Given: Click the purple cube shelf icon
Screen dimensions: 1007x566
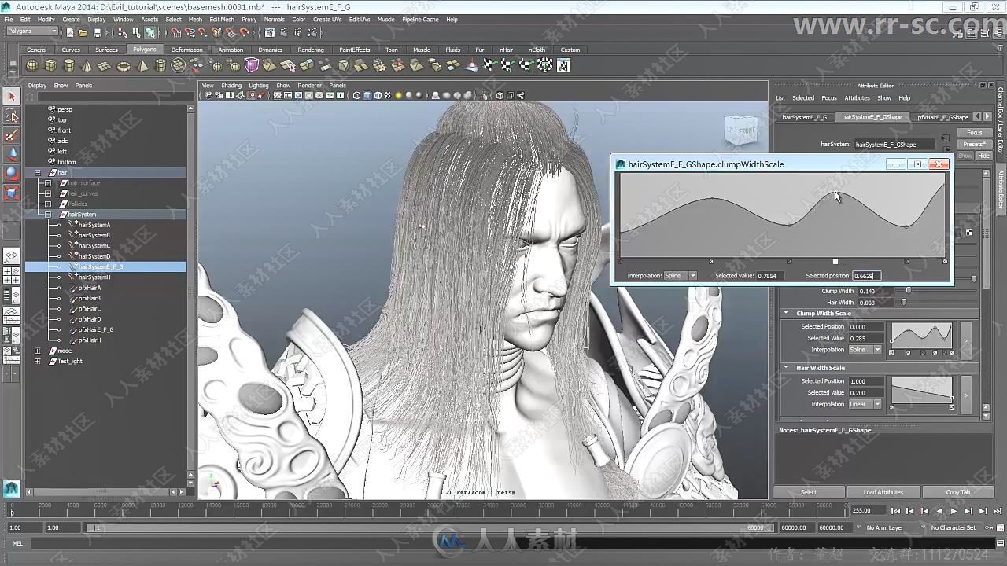Looking at the screenshot, I should [x=252, y=65].
